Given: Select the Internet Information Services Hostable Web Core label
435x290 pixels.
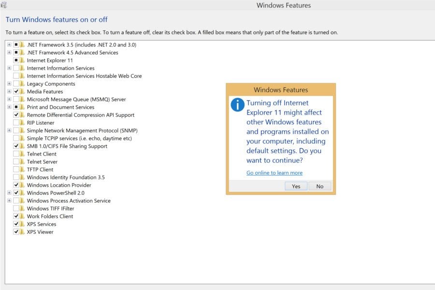Looking at the screenshot, I should click(x=84, y=76).
